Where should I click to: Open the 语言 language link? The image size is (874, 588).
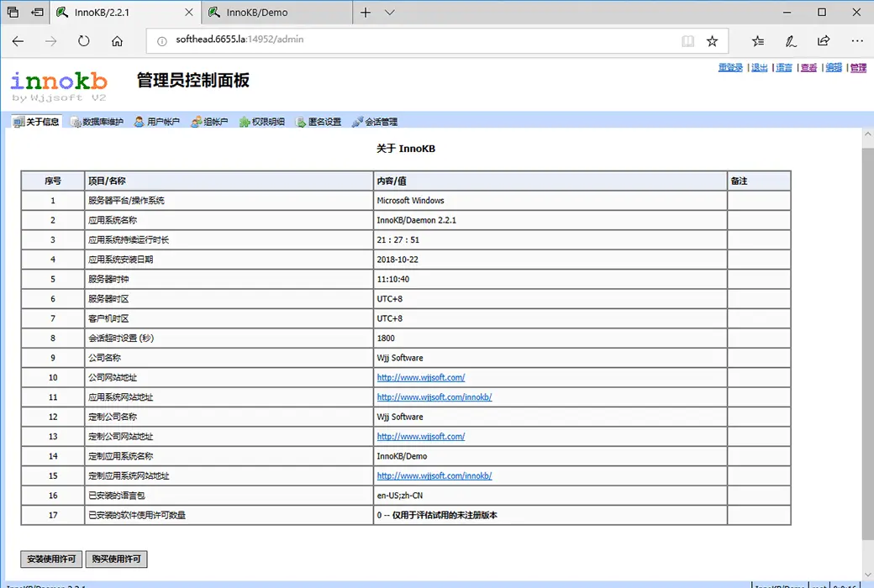tap(784, 67)
